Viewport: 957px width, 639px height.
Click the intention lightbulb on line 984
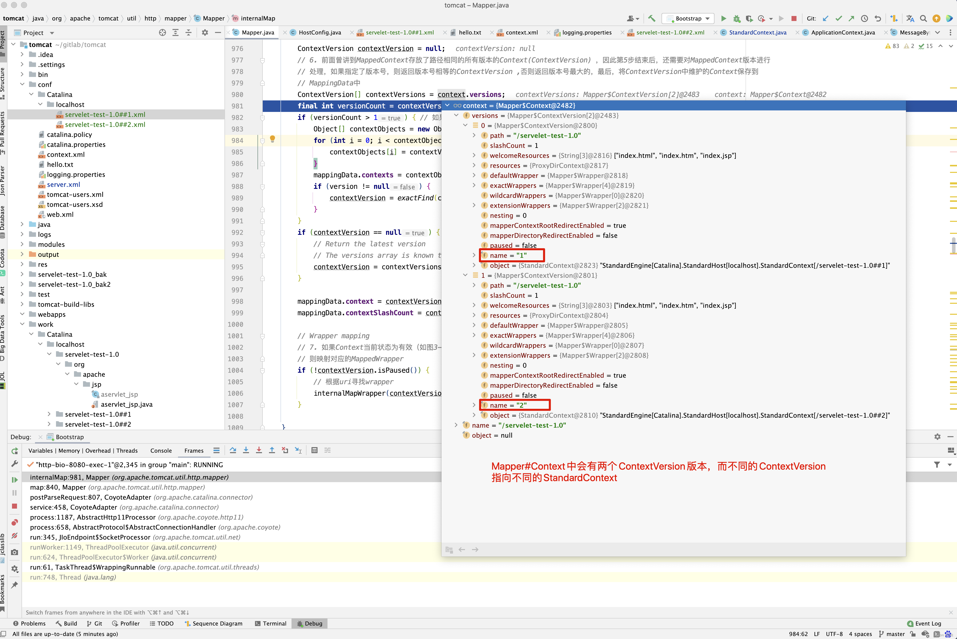(272, 139)
